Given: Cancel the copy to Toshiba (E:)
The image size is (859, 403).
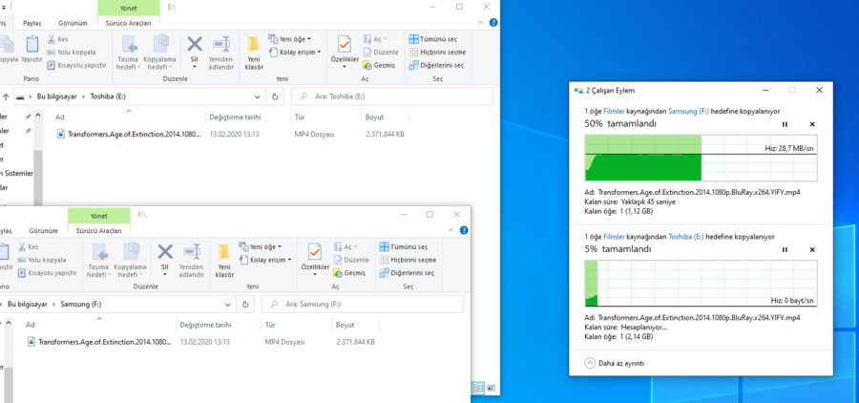Looking at the screenshot, I should tap(812, 249).
